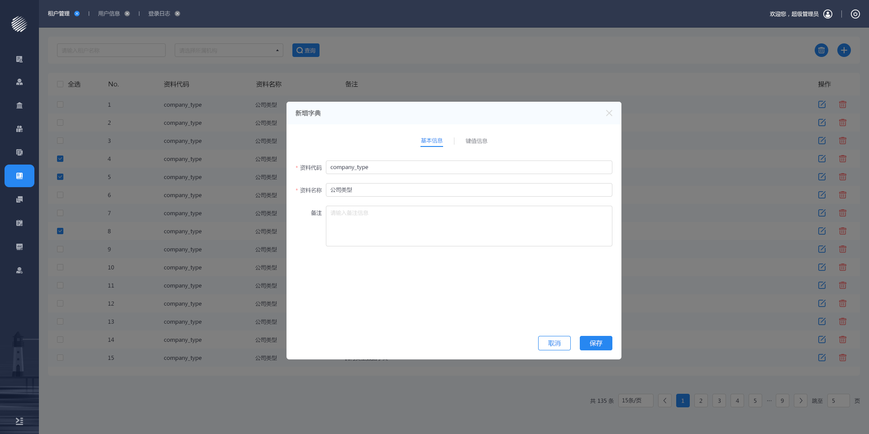Image resolution: width=869 pixels, height=434 pixels.
Task: Click edit icon for row 1
Action: click(822, 104)
